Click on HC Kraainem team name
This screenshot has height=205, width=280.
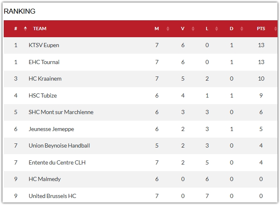(x=45, y=79)
